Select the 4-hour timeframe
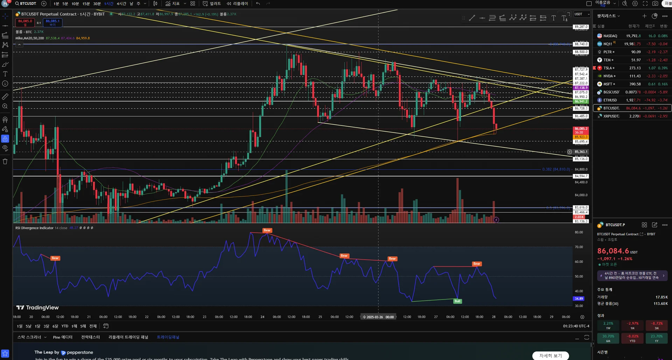The height and width of the screenshot is (360, 672). tap(121, 3)
